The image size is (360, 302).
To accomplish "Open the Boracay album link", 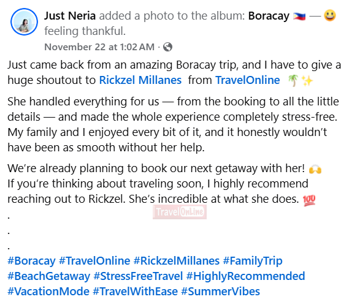I will [269, 16].
